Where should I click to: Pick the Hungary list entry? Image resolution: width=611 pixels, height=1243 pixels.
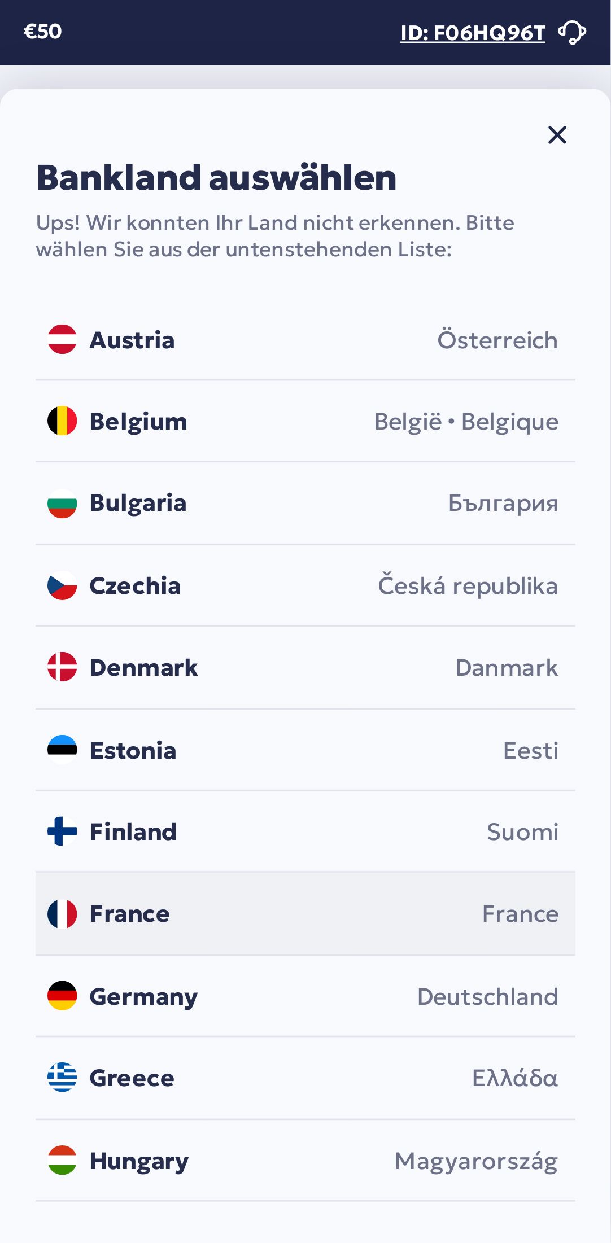(305, 1161)
